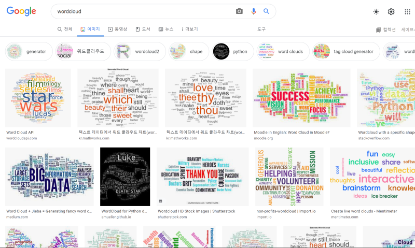Open the SUCCESS word cloud image

(x=301, y=98)
